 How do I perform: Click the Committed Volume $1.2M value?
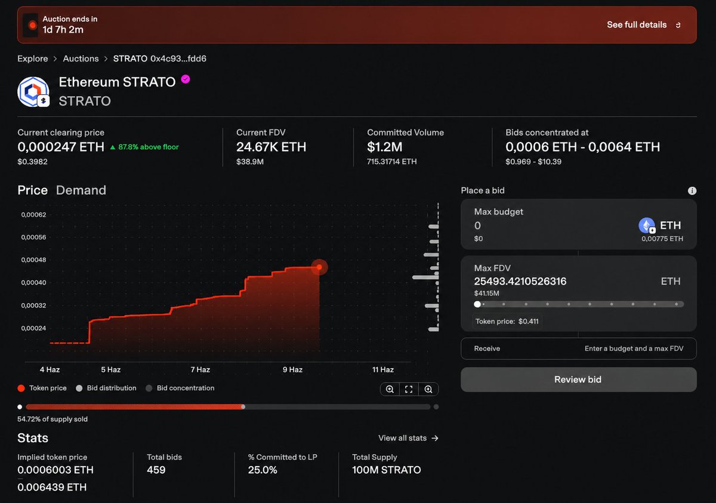(386, 147)
